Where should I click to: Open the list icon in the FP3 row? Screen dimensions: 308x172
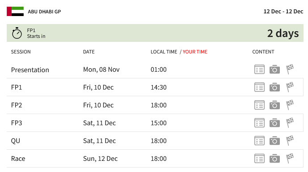click(x=259, y=123)
